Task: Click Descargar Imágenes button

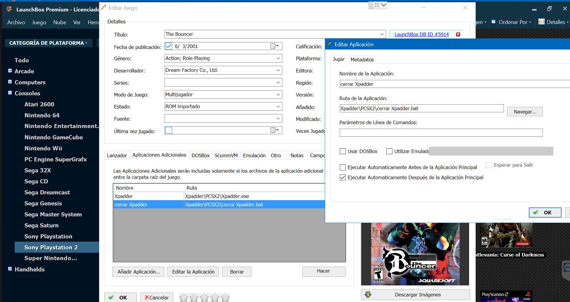Action: click(415, 295)
